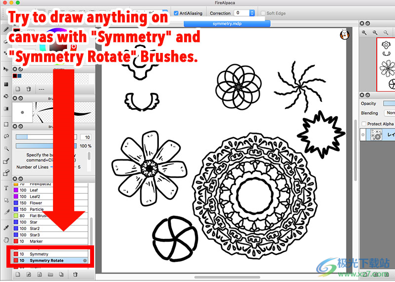
Task: Select the Star3 brush
Action: tap(50, 235)
